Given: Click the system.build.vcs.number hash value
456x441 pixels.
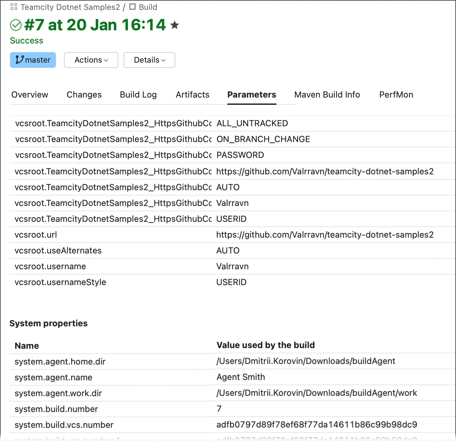Looking at the screenshot, I should coord(316,425).
